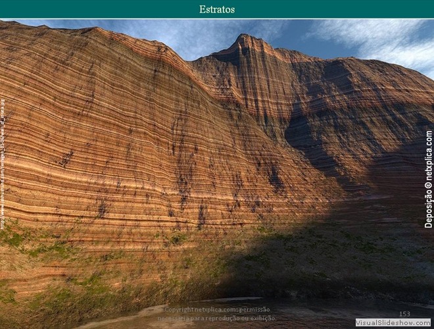The height and width of the screenshot is (329, 434).
Task: Click the "Estratos" slide title
Action: (217, 9)
